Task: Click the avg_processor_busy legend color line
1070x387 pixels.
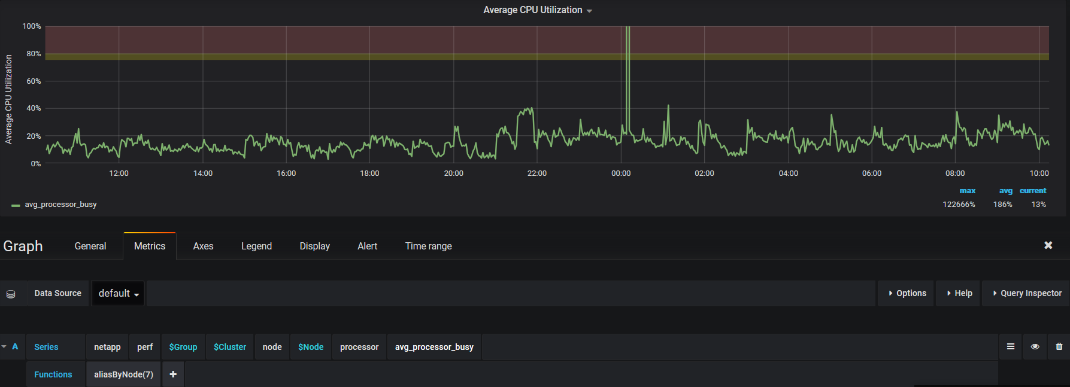Action: (x=16, y=205)
